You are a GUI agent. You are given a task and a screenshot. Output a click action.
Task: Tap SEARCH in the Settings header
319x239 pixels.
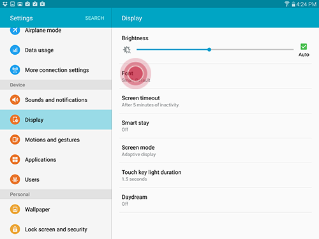94,18
